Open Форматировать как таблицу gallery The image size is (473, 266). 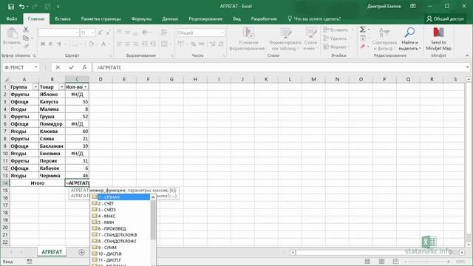[285, 38]
